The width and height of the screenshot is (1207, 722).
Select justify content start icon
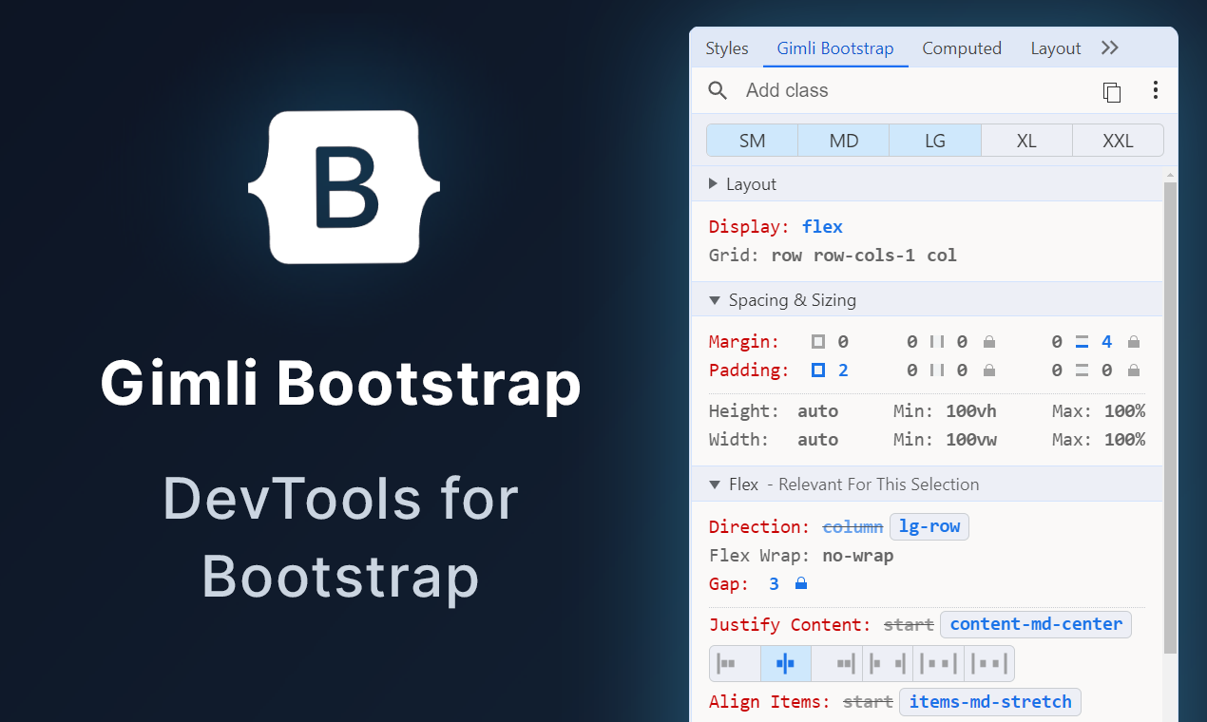[735, 663]
